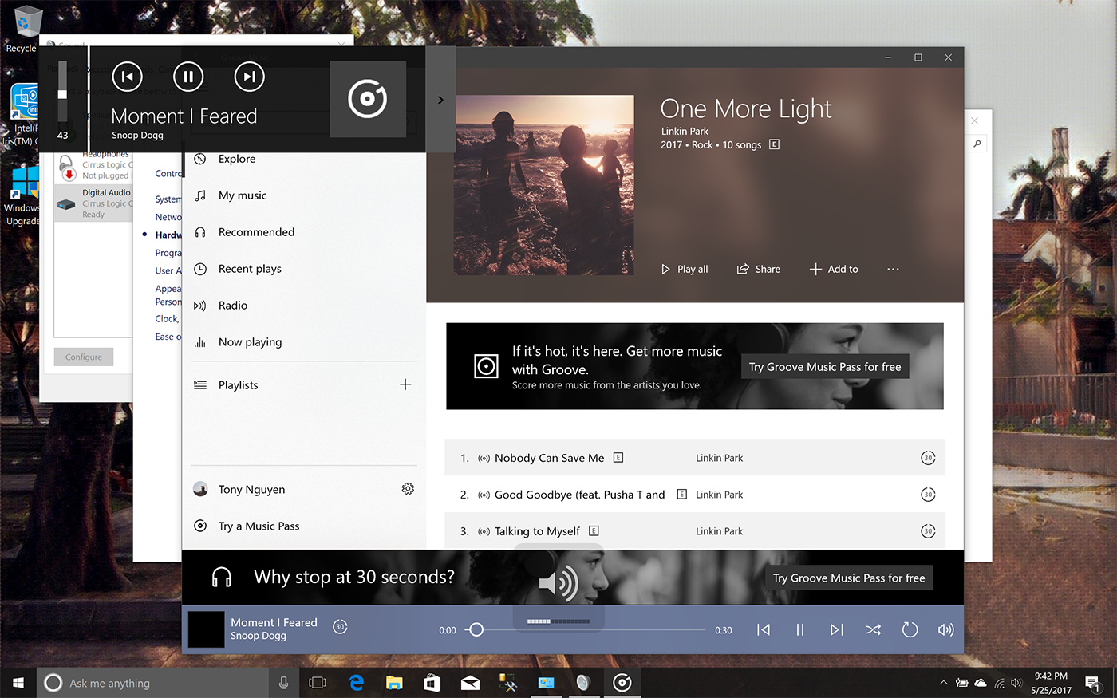
Task: Click the search magnifier in the Control Panel window
Action: click(977, 144)
